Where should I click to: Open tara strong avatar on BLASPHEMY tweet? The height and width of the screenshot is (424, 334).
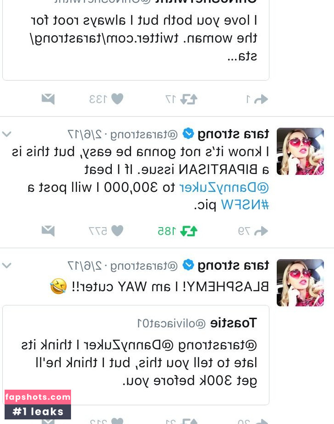[300, 283]
